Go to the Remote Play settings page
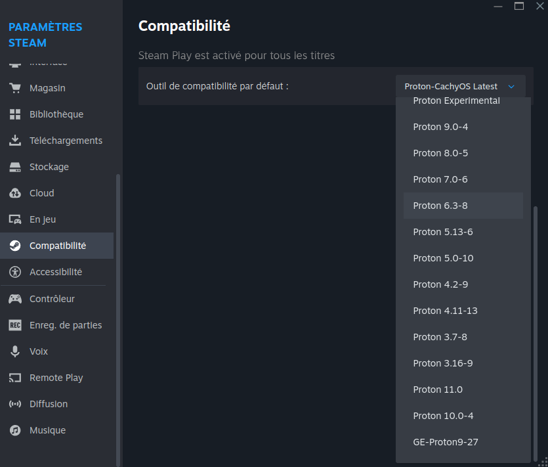 pyautogui.click(x=56, y=378)
